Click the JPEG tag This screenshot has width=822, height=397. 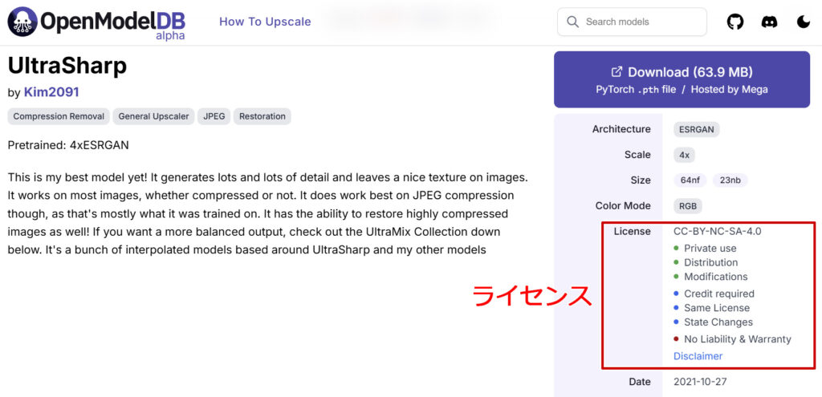pyautogui.click(x=214, y=116)
